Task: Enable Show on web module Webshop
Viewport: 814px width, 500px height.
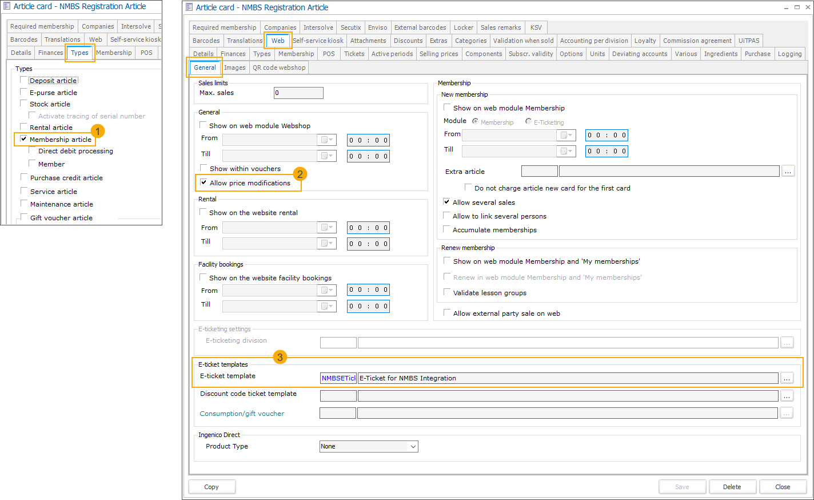Action: (203, 125)
